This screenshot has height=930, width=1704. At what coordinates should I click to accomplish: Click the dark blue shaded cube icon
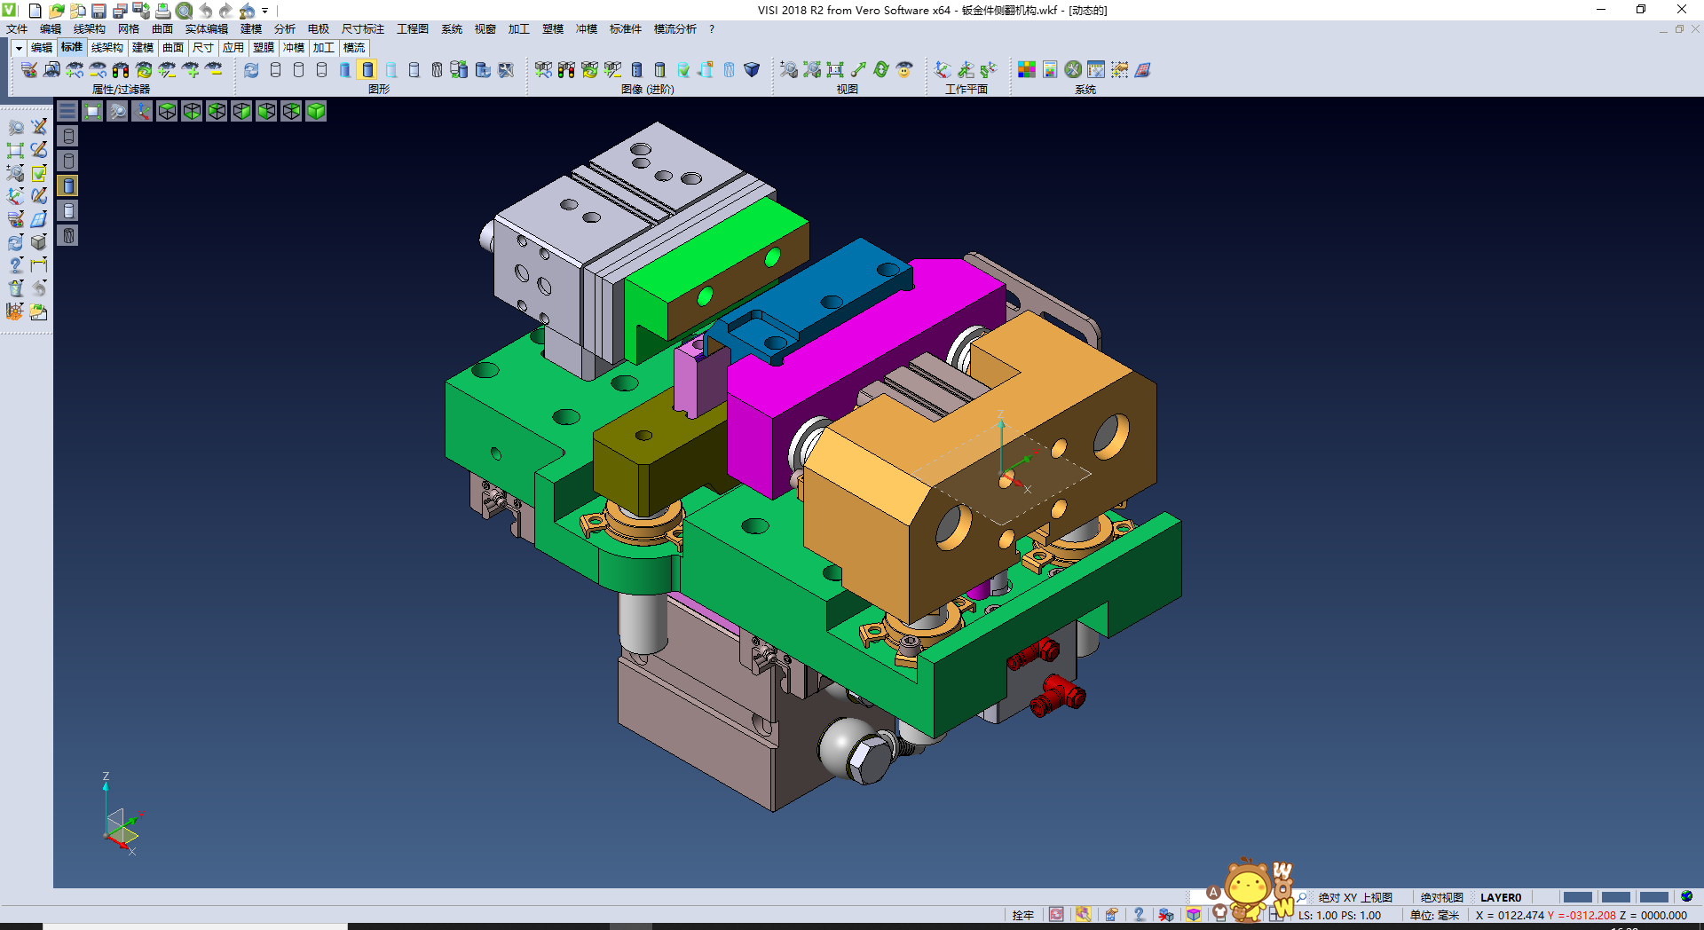(752, 69)
